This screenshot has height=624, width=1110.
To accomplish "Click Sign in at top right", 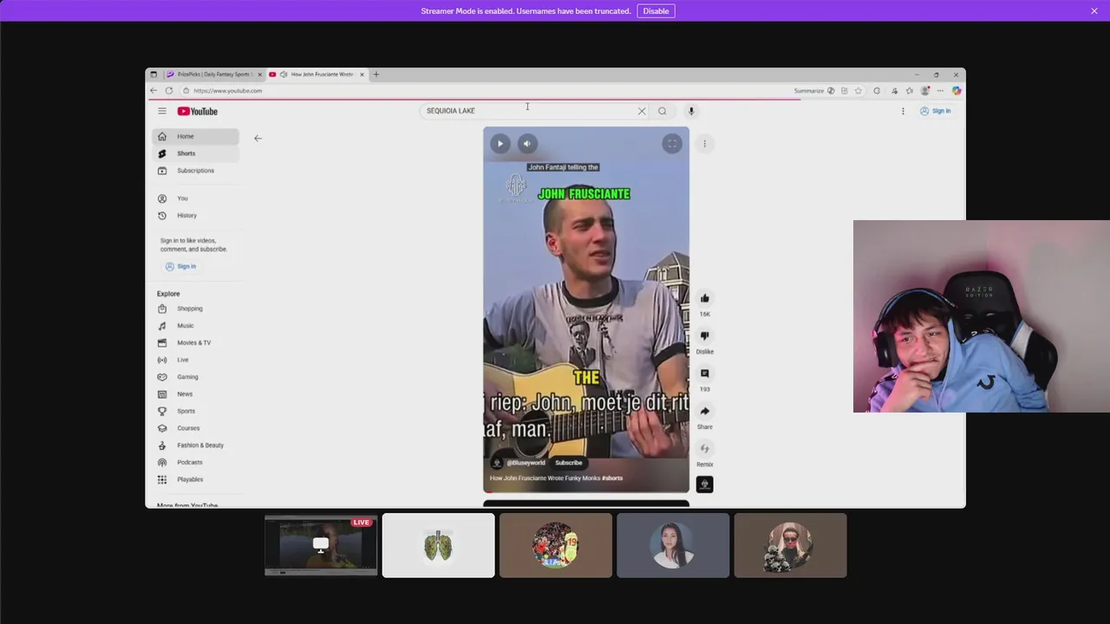I will 935,111.
